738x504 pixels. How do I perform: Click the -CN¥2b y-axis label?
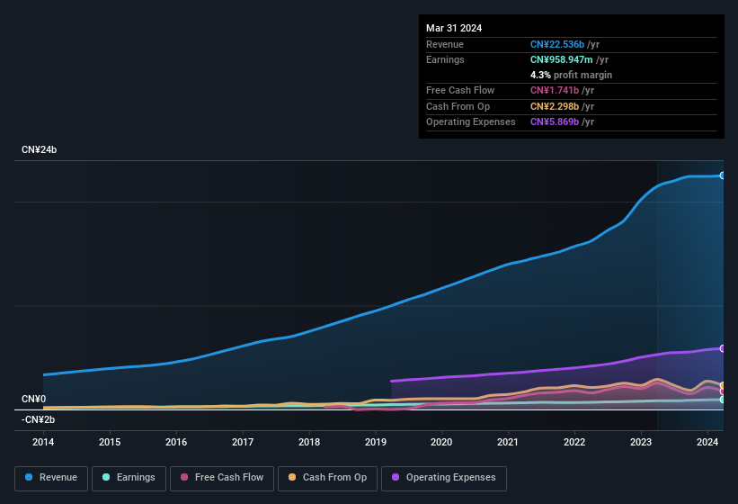(x=38, y=419)
